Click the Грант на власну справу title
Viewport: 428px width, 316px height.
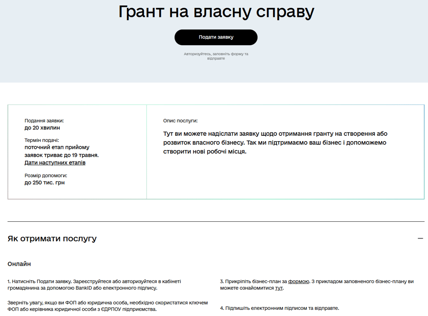coord(216,12)
